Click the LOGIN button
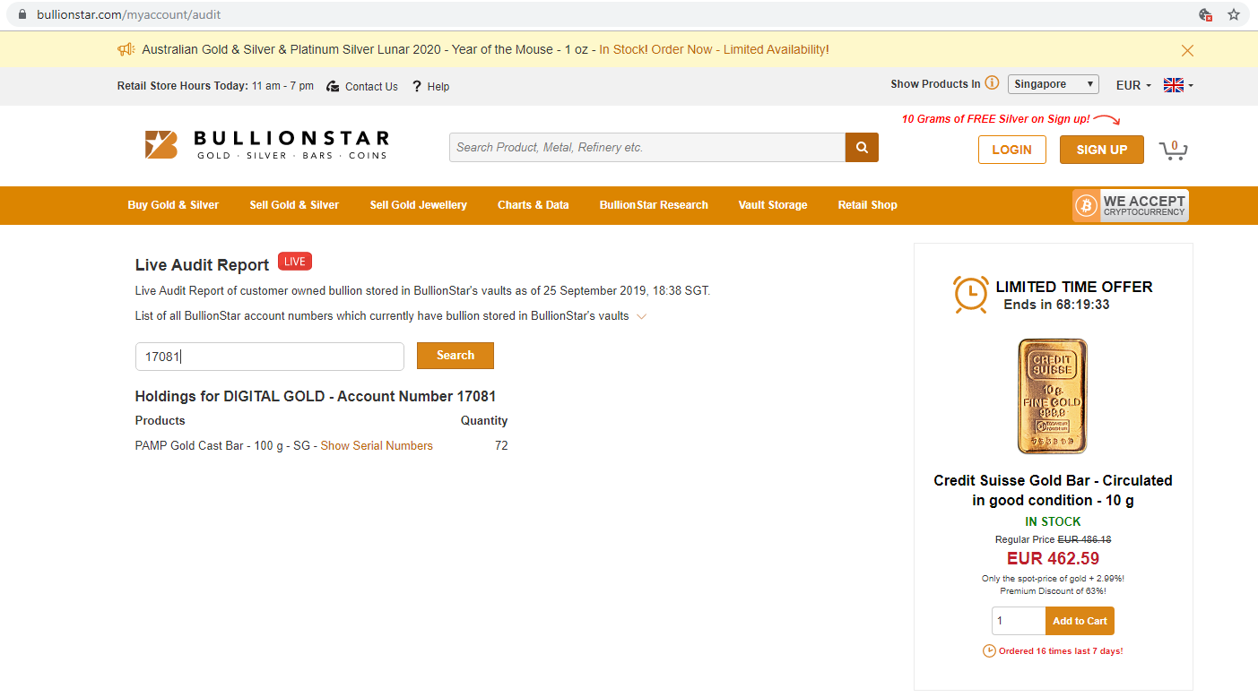Image resolution: width=1258 pixels, height=697 pixels. click(x=1011, y=150)
